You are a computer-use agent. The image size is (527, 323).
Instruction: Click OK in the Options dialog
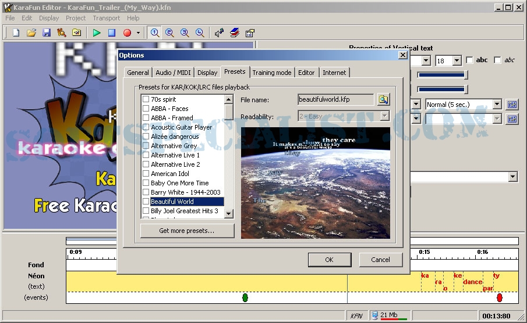point(329,260)
